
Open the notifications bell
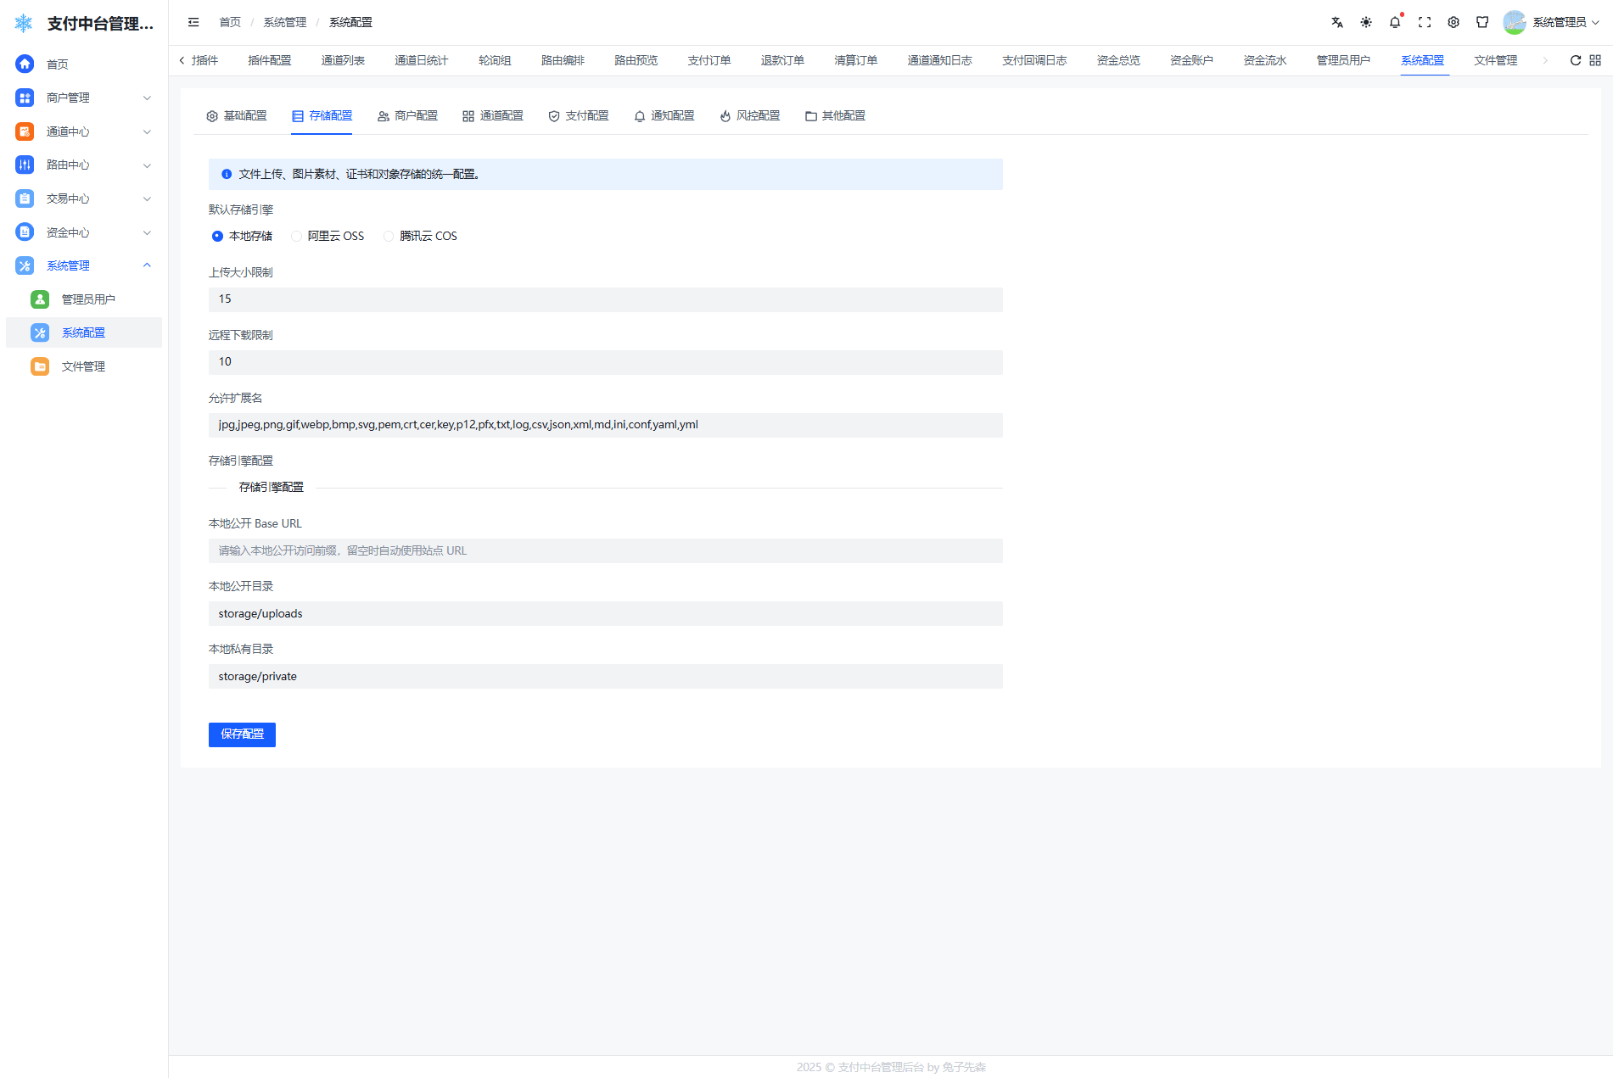click(x=1395, y=23)
